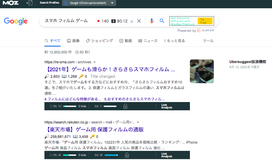Click the 約 12,900,000 件 result count
Viewport: 272px width, 163px height.
(58, 52)
